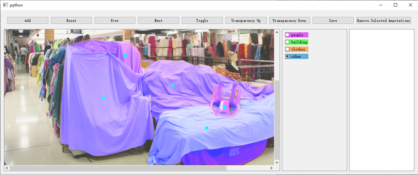Click the scroll down arrow of image view

(277, 162)
